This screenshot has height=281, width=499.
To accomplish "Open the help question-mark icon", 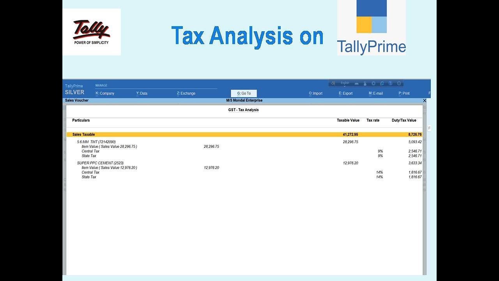I will pos(391,83).
